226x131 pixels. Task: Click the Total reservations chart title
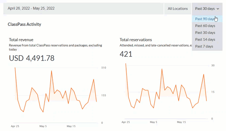(136, 40)
